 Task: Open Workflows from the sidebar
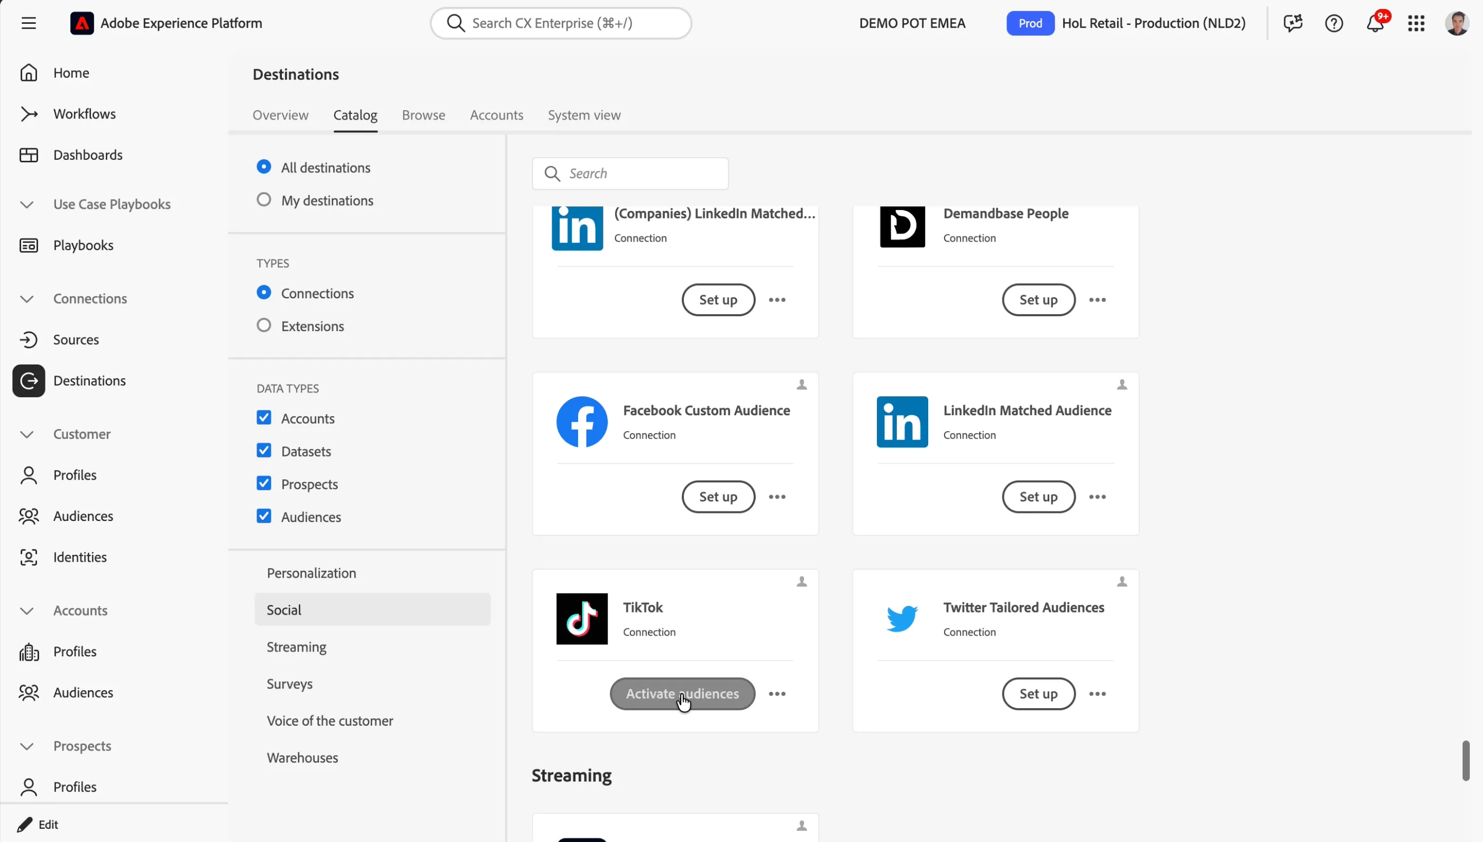pyautogui.click(x=85, y=114)
